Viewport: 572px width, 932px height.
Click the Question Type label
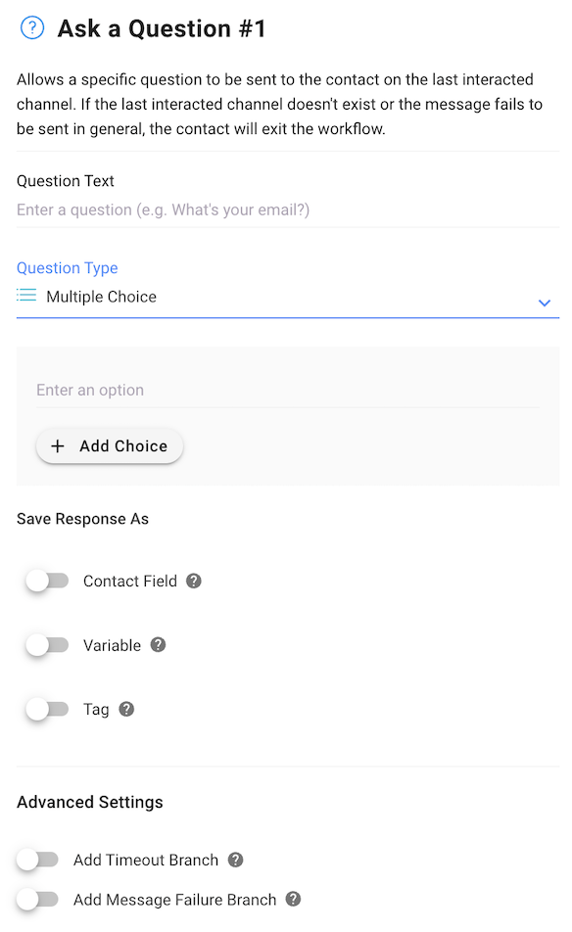68,268
